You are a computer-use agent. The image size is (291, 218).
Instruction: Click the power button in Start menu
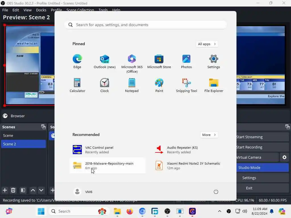[x=216, y=192]
